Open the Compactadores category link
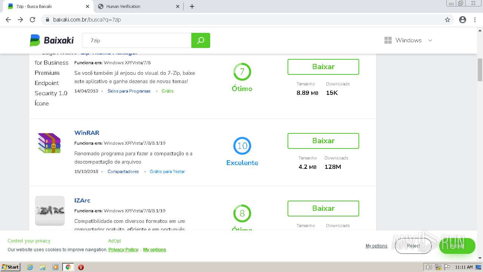 coord(123,172)
